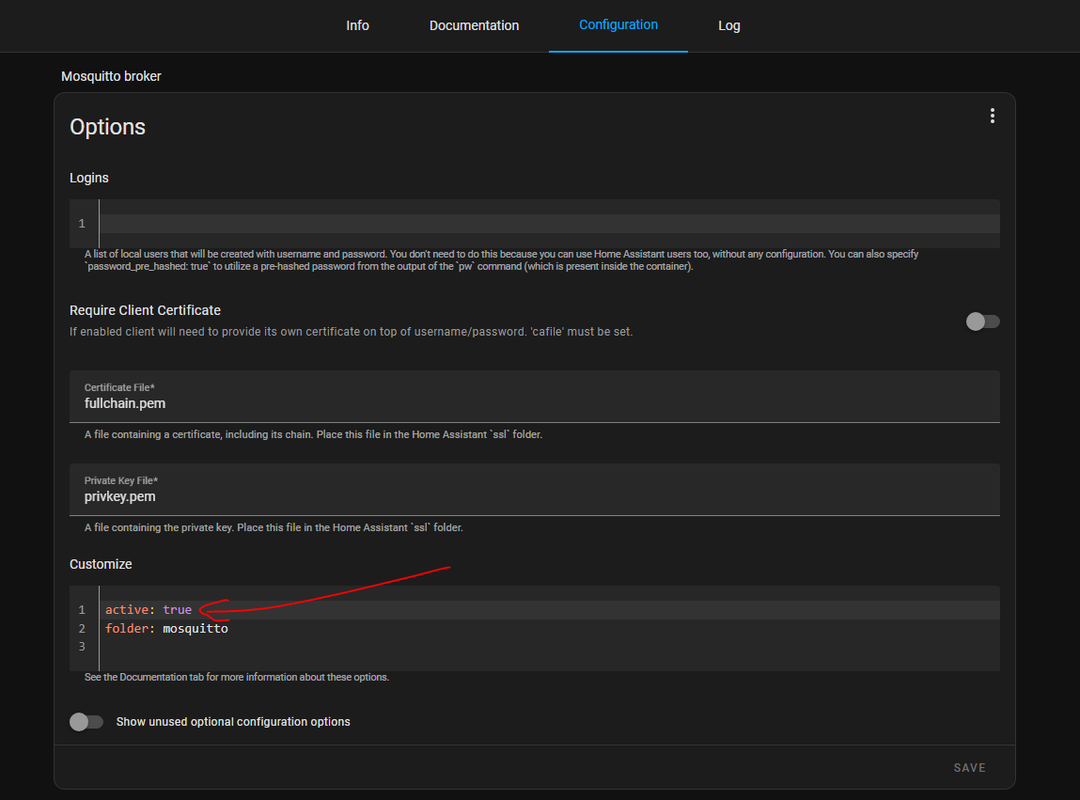Viewport: 1080px width, 800px height.
Task: Click the Save button
Action: [969, 768]
